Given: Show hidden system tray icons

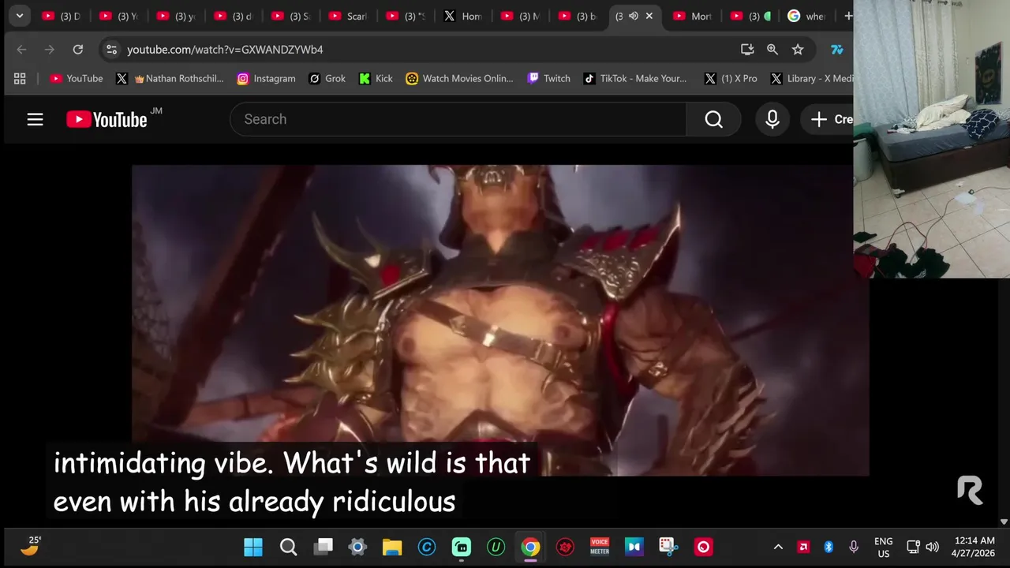Looking at the screenshot, I should pos(778,547).
